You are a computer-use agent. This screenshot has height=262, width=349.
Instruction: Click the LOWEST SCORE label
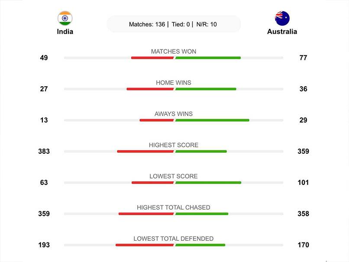tap(173, 176)
